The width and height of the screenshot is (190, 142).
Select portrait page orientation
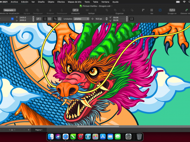tap(45, 19)
